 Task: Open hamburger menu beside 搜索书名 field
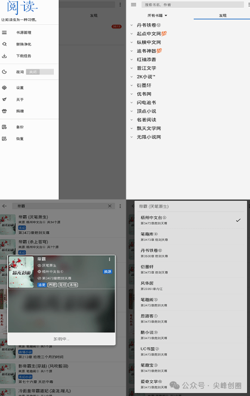point(134,5)
